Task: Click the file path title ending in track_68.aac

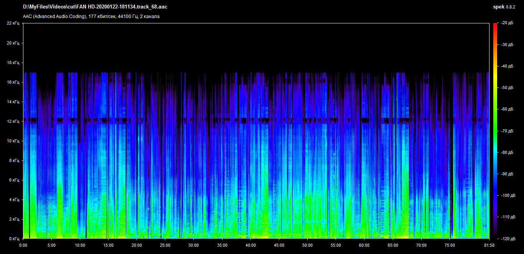Action: tap(95, 7)
